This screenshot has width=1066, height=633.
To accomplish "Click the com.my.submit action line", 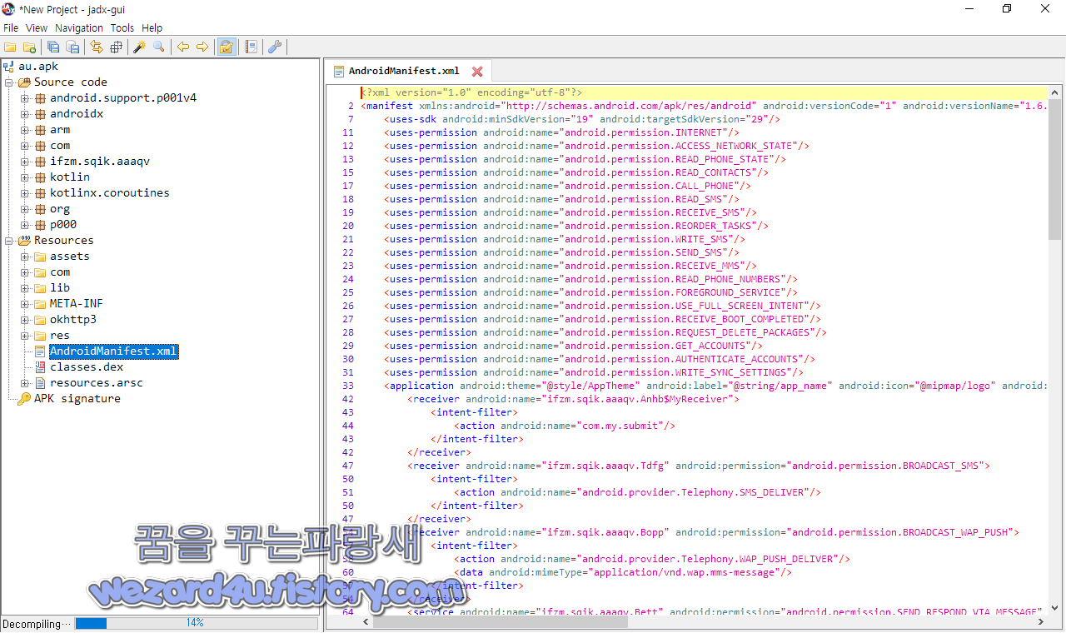I will coord(565,426).
